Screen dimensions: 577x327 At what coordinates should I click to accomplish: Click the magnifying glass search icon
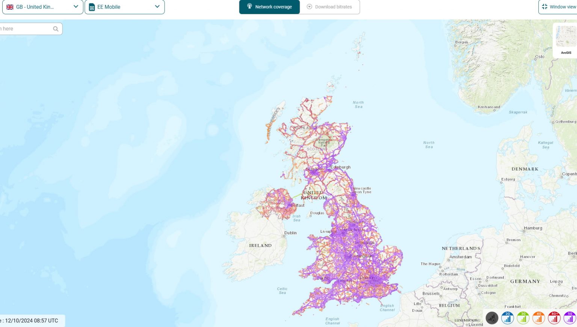(56, 29)
